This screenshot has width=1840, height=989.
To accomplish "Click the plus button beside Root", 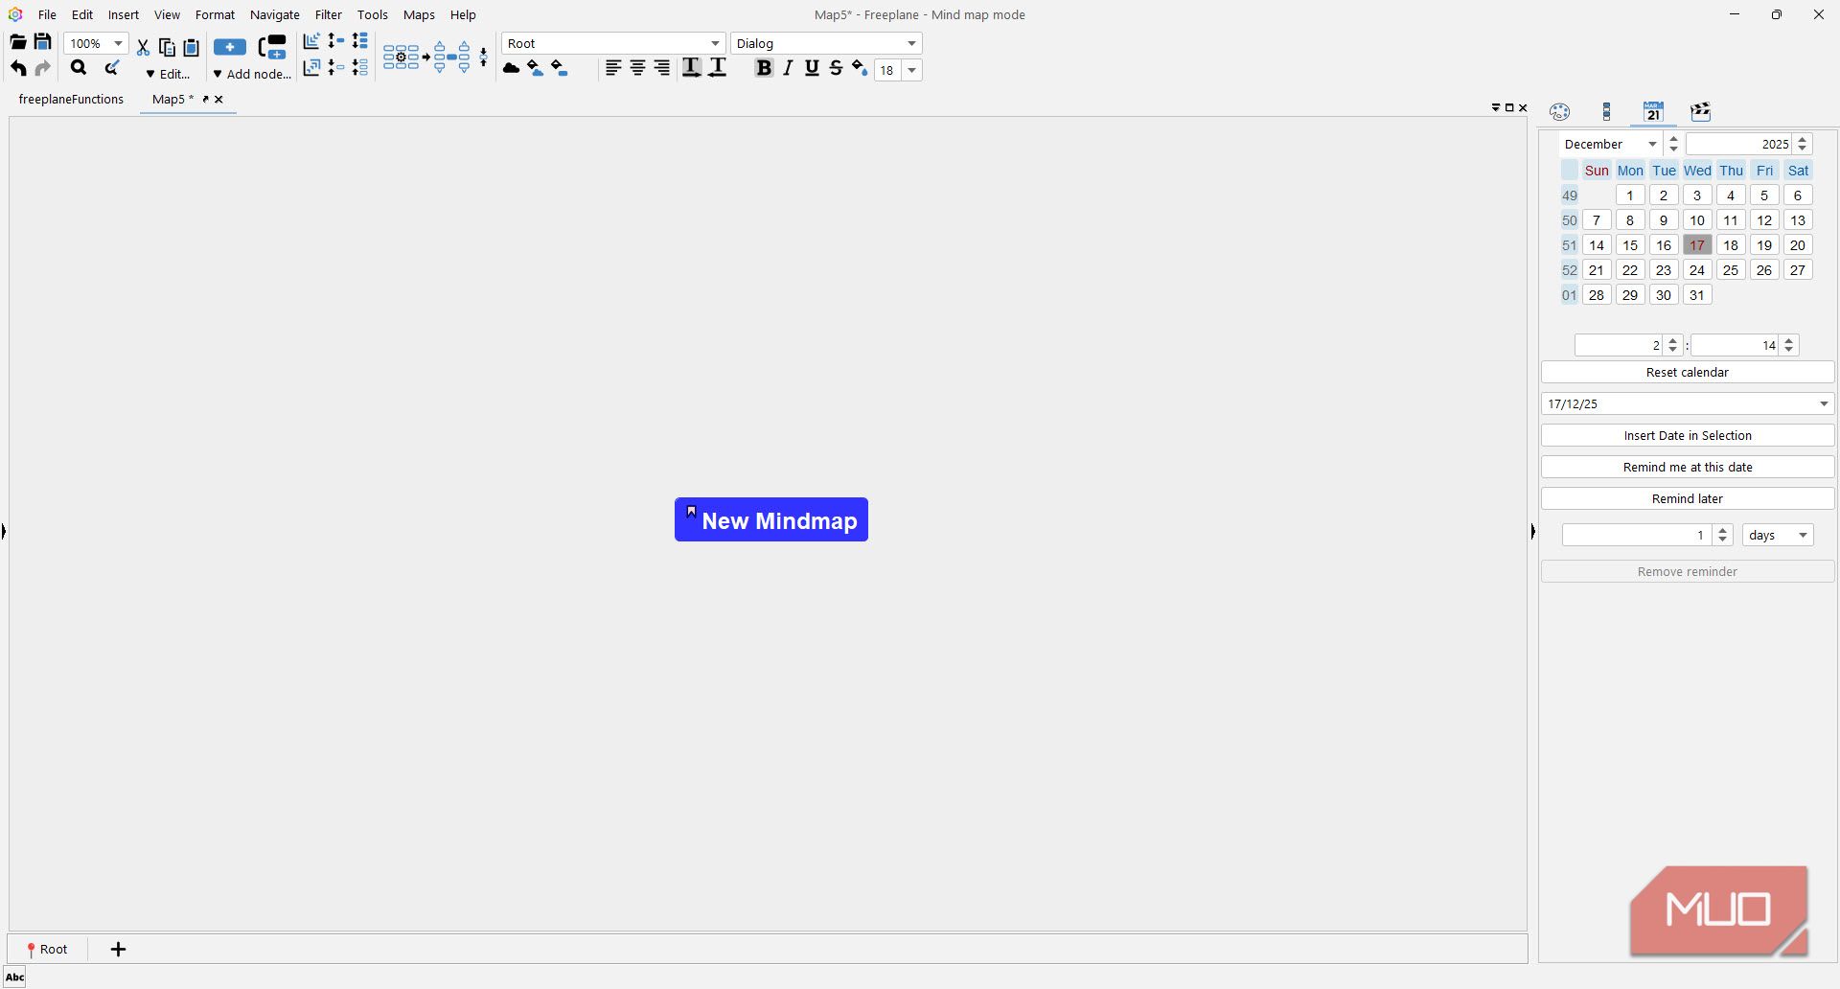I will click(118, 949).
